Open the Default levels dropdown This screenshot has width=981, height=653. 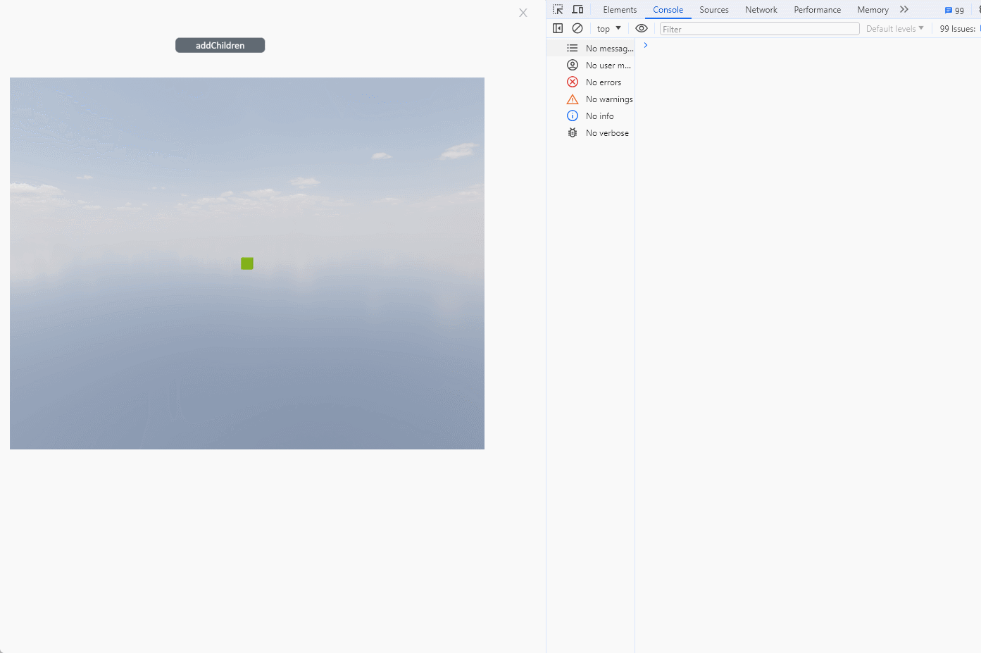(894, 29)
